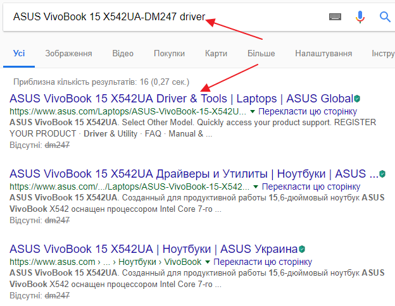The image size is (395, 306).
Task: Click the virtual keyboard icon in search bar
Action: tap(335, 17)
